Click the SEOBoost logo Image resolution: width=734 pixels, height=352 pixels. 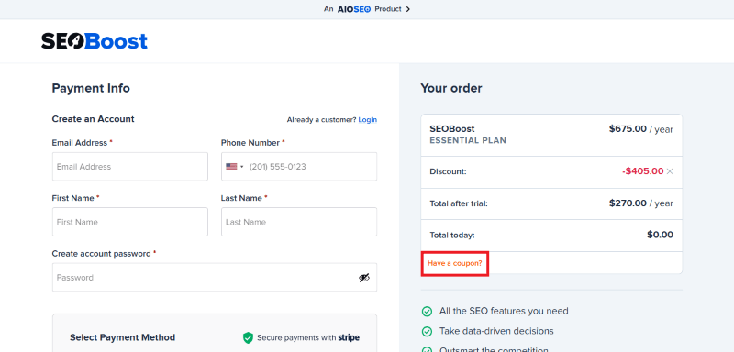click(95, 41)
